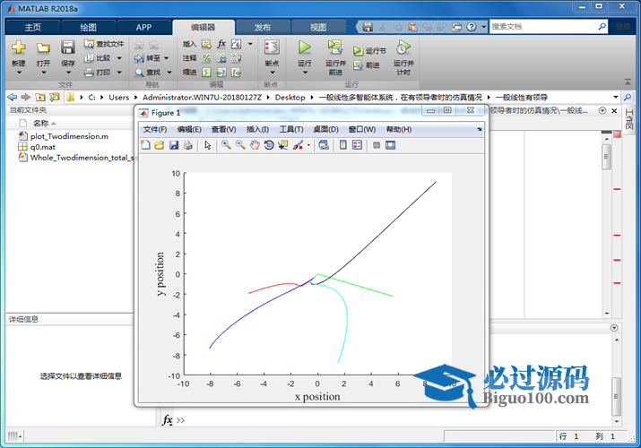The width and height of the screenshot is (641, 448).
Task: Switch to the APP tab
Action: (143, 28)
